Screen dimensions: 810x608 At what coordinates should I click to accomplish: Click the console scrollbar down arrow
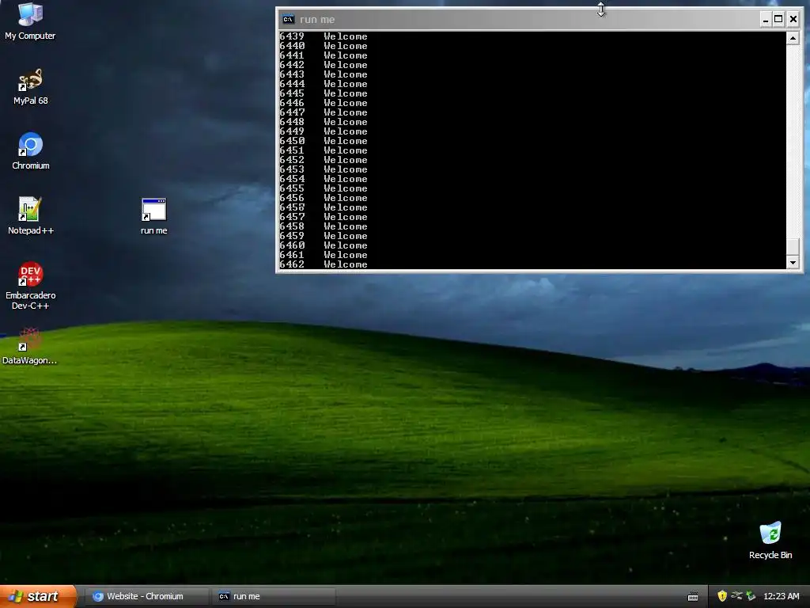point(793,263)
